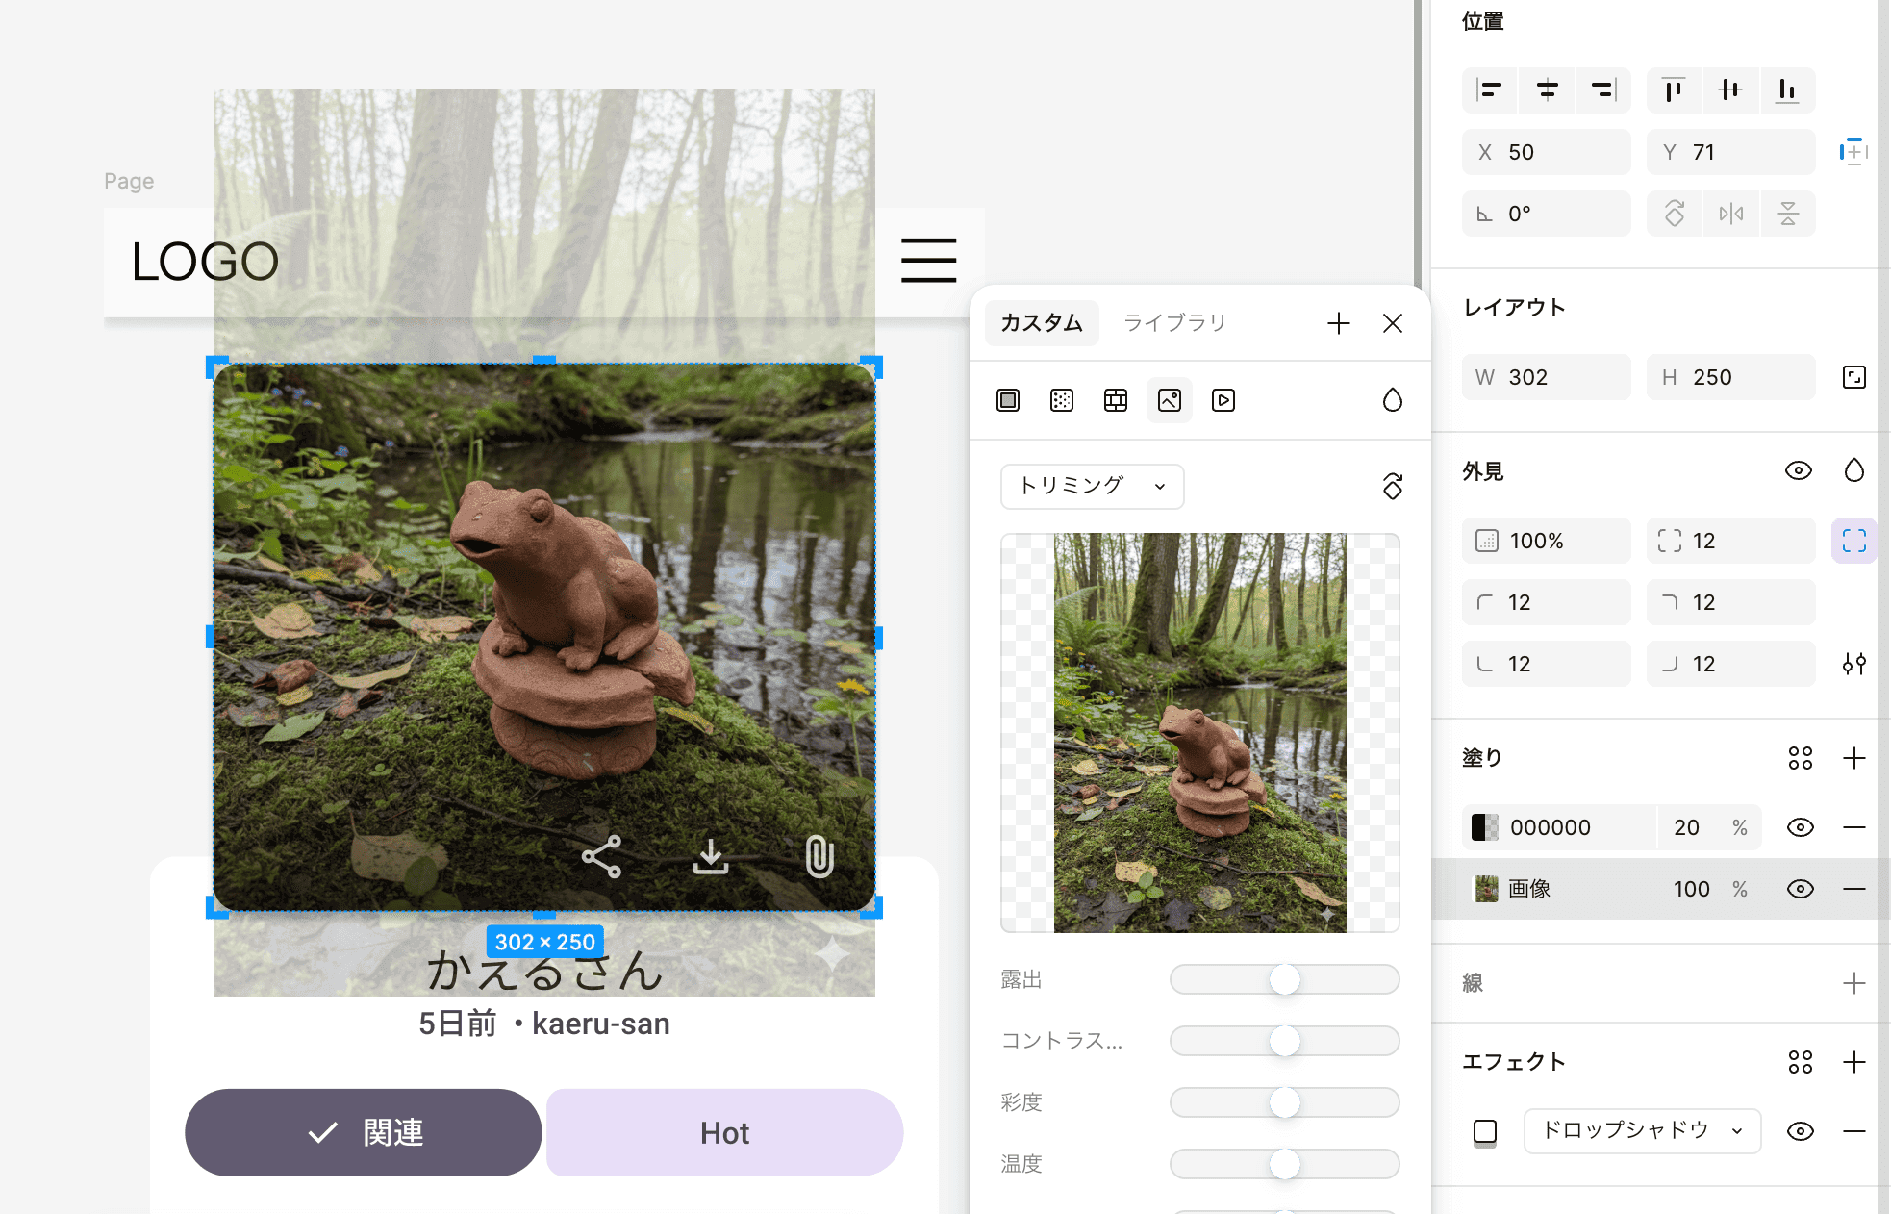The image size is (1891, 1214).
Task: Toggle the drop shadow effect checkbox
Action: 1485,1131
